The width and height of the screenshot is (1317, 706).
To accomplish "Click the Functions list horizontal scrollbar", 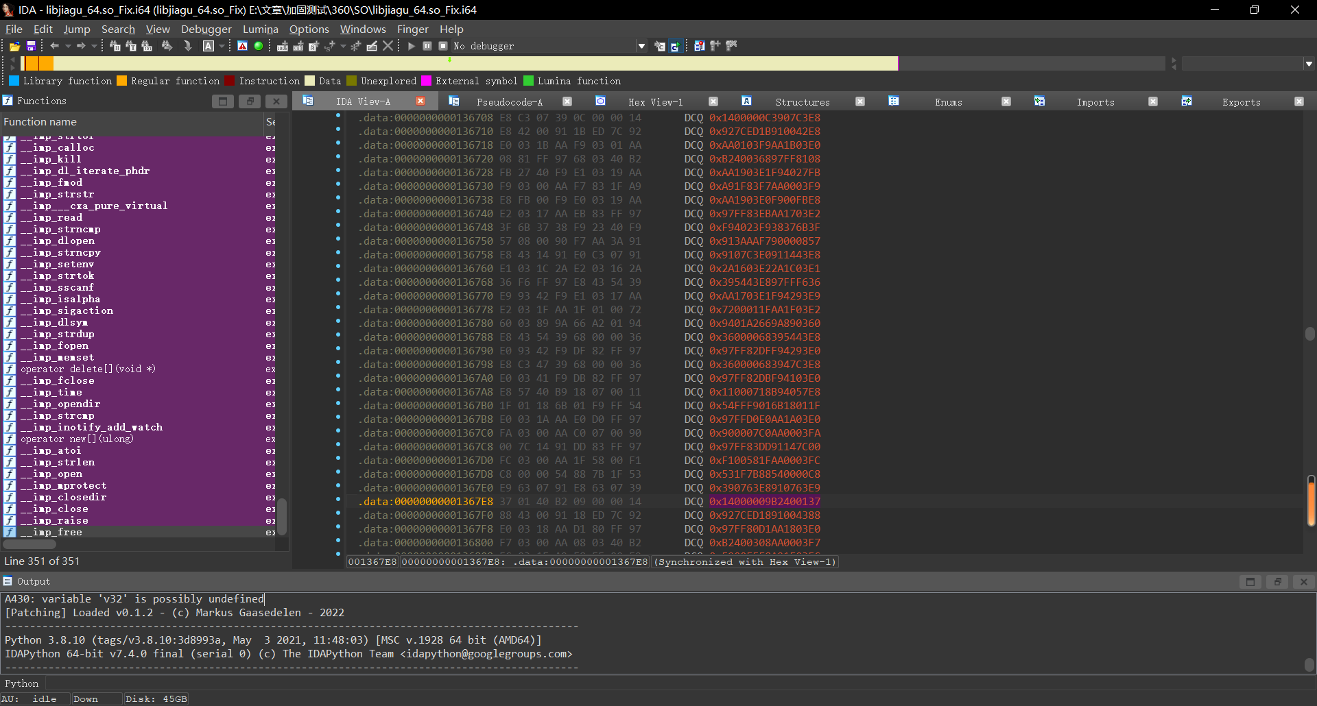I will tap(30, 544).
